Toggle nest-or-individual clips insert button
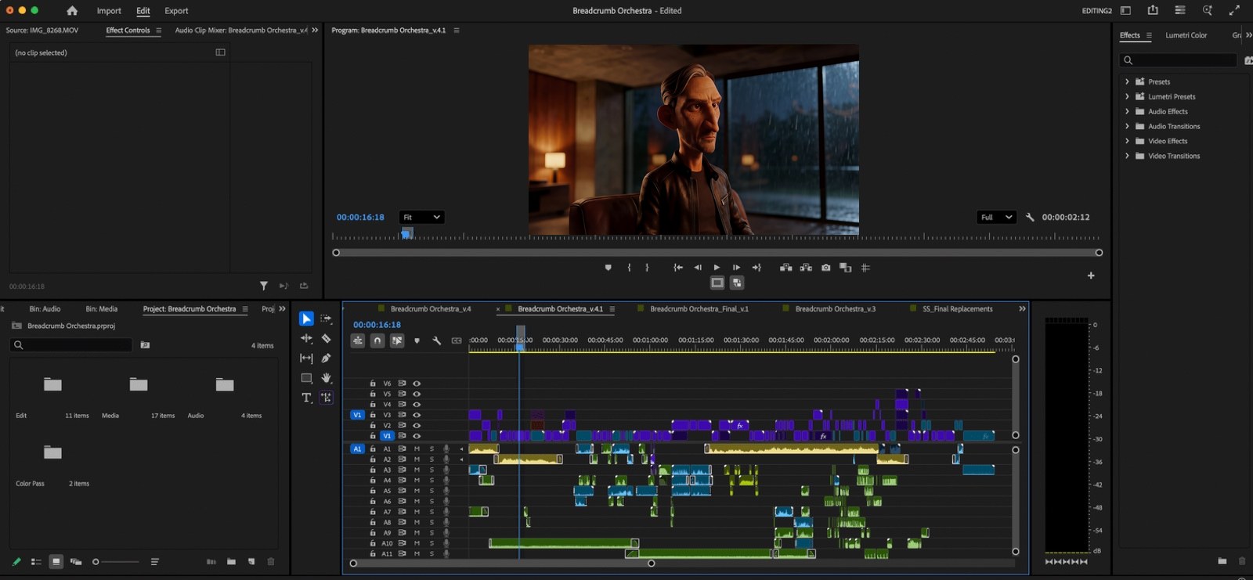 pyautogui.click(x=357, y=340)
